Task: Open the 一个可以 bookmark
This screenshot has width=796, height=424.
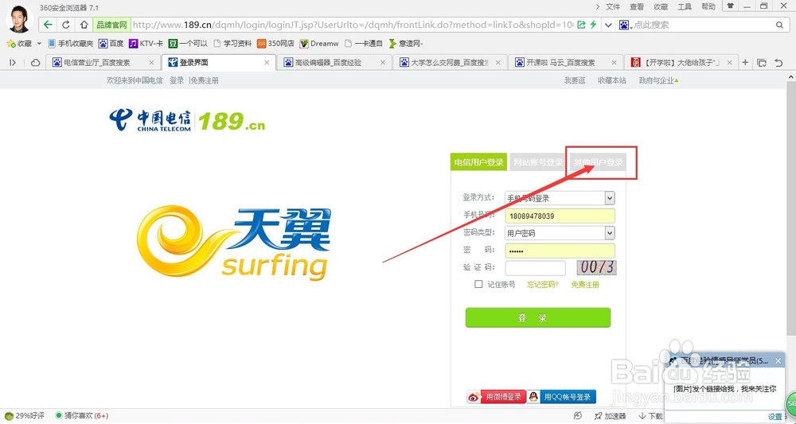Action: [188, 44]
